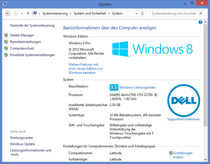Select the processor text Intel(R) Atom(TM) CPU Z2760

pos(131,95)
